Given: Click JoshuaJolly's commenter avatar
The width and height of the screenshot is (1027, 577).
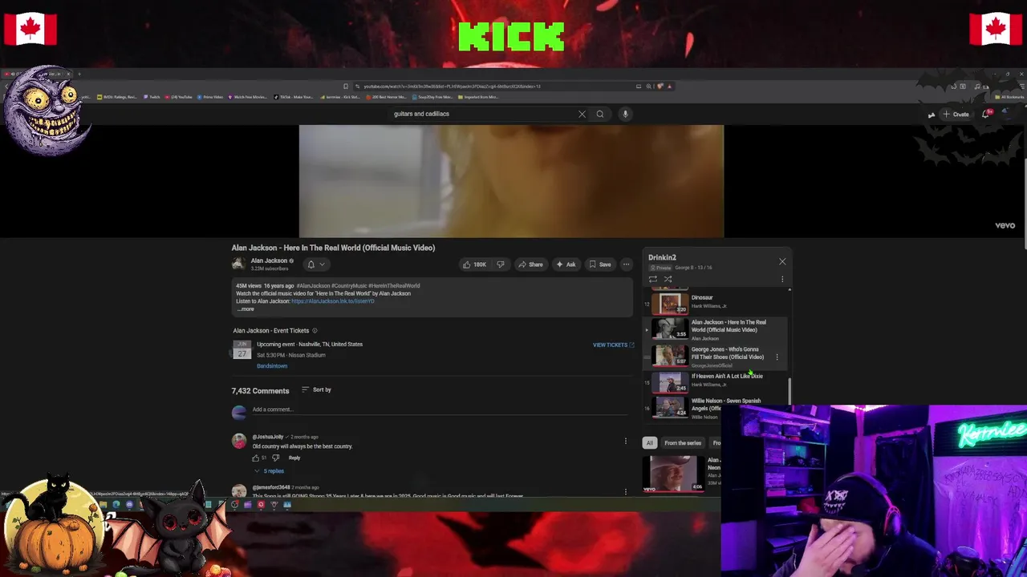Looking at the screenshot, I should [239, 441].
